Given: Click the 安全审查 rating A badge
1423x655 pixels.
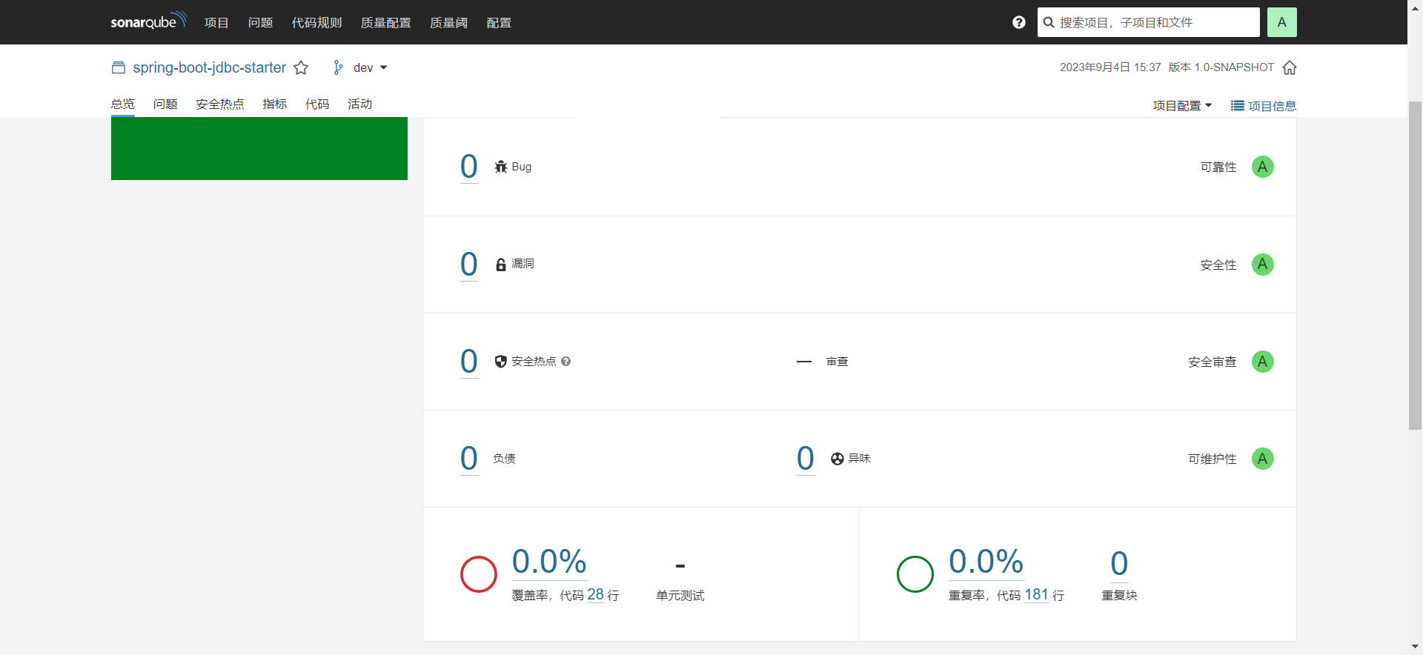Looking at the screenshot, I should [1263, 362].
